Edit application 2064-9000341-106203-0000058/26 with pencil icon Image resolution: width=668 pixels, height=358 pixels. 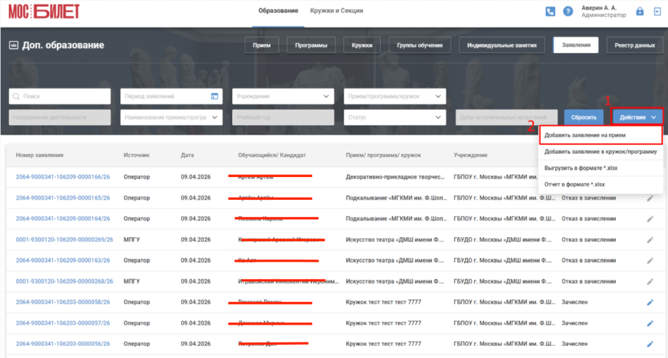pyautogui.click(x=650, y=302)
